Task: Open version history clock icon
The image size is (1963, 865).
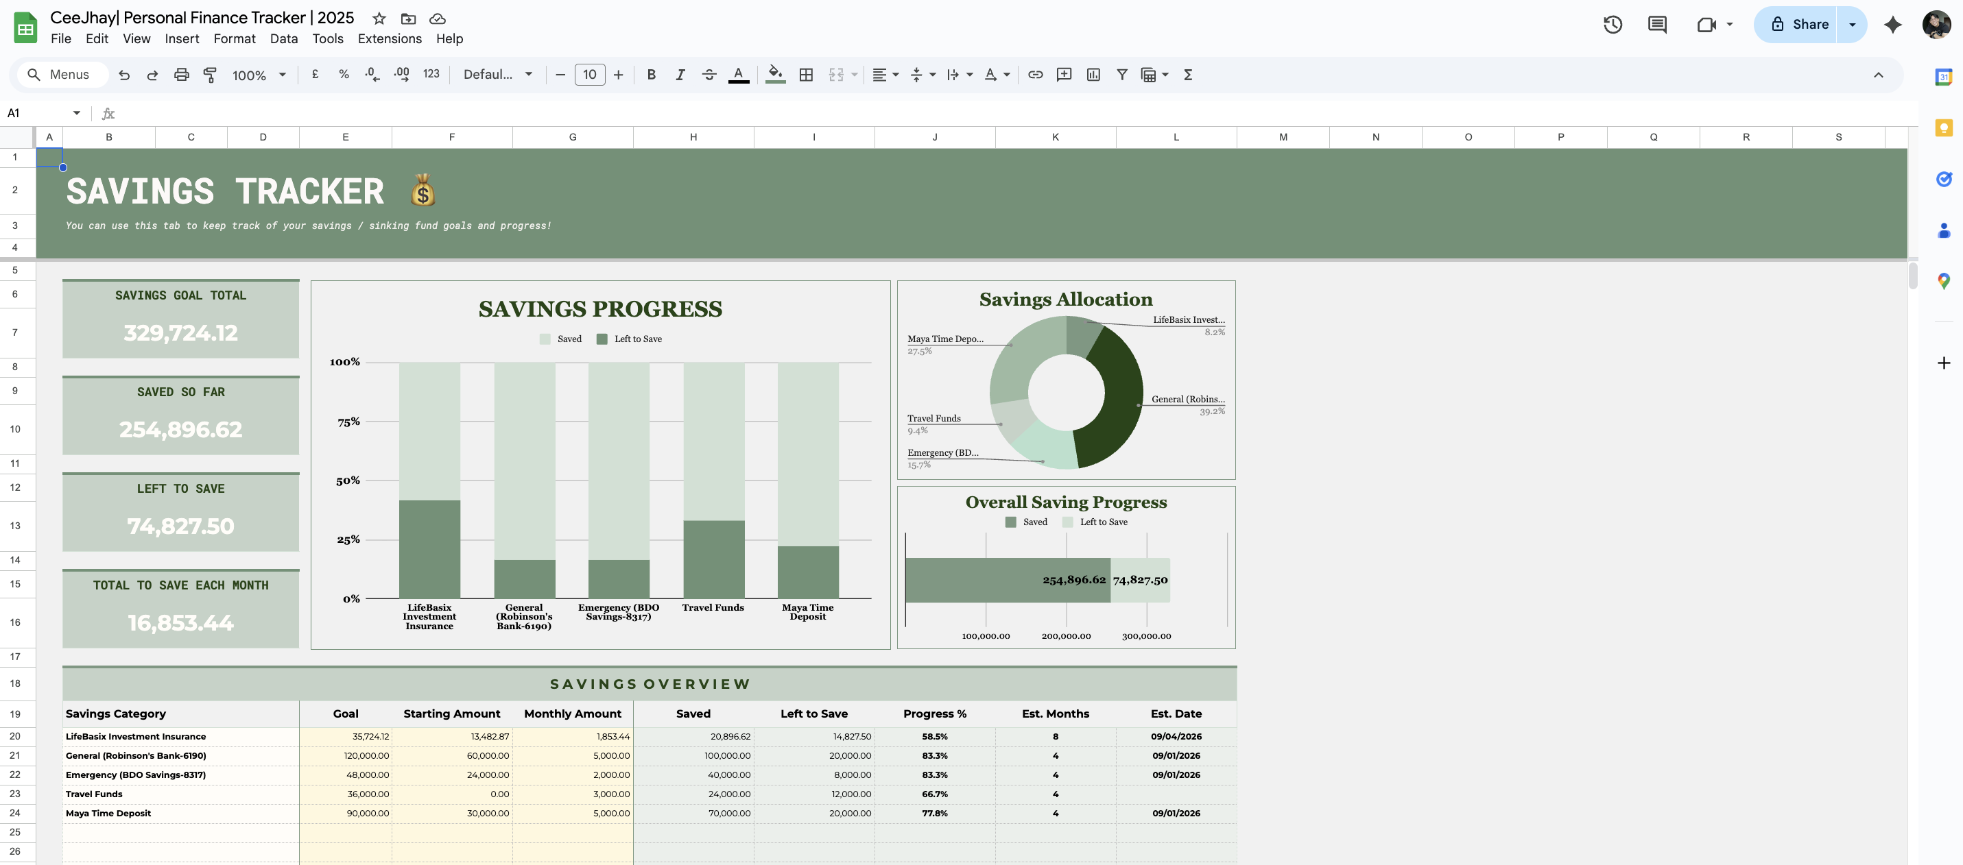Action: 1613,25
